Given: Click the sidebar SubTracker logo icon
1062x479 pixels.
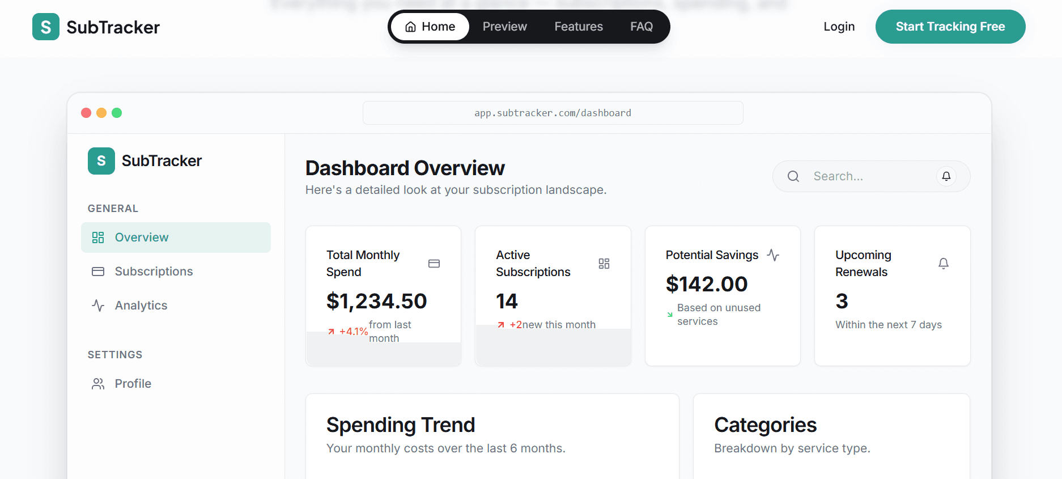Looking at the screenshot, I should (x=101, y=161).
